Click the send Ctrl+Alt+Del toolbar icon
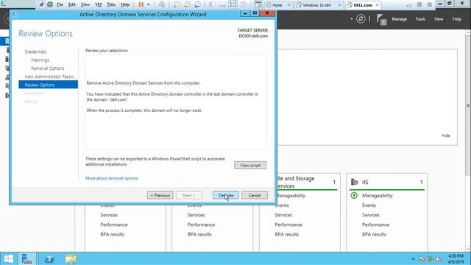471x265 pixels. (x=162, y=4)
